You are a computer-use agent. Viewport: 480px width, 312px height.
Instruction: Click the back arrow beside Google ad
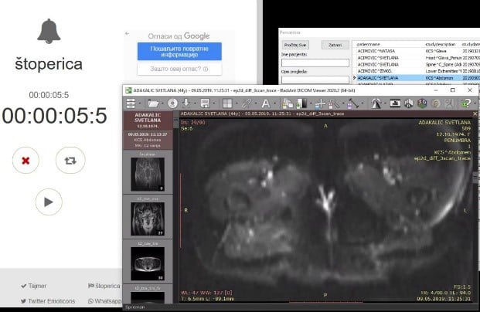click(127, 33)
